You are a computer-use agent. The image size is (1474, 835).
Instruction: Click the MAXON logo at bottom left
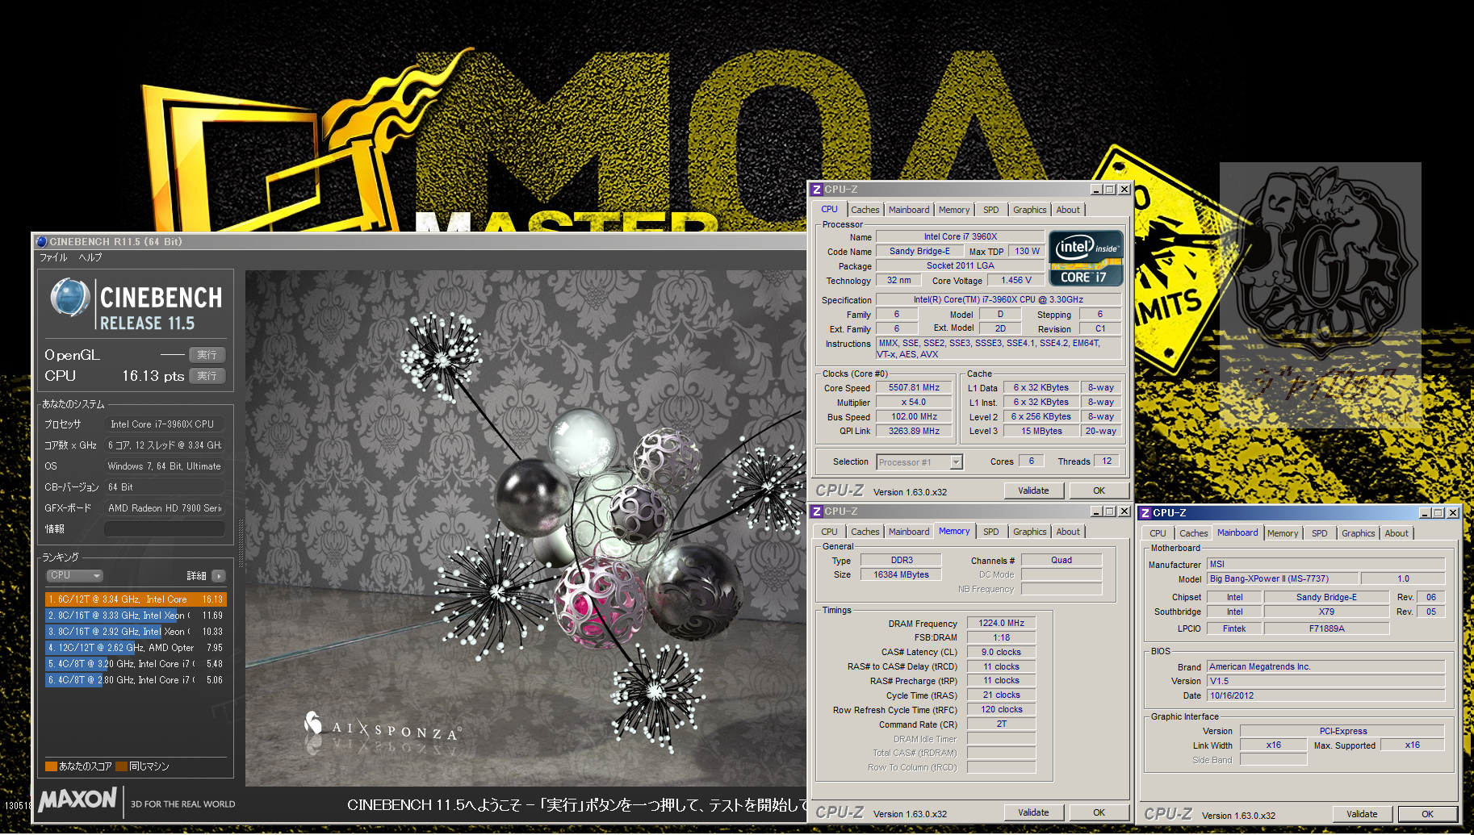coord(77,800)
